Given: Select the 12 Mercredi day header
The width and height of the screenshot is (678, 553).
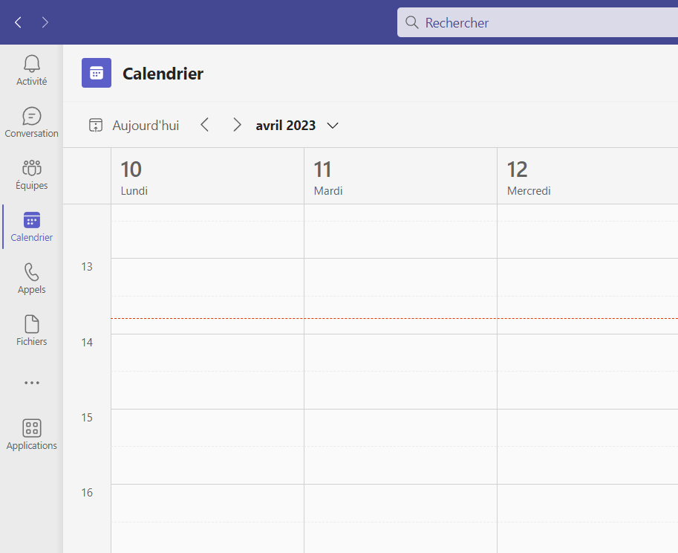Looking at the screenshot, I should point(587,176).
